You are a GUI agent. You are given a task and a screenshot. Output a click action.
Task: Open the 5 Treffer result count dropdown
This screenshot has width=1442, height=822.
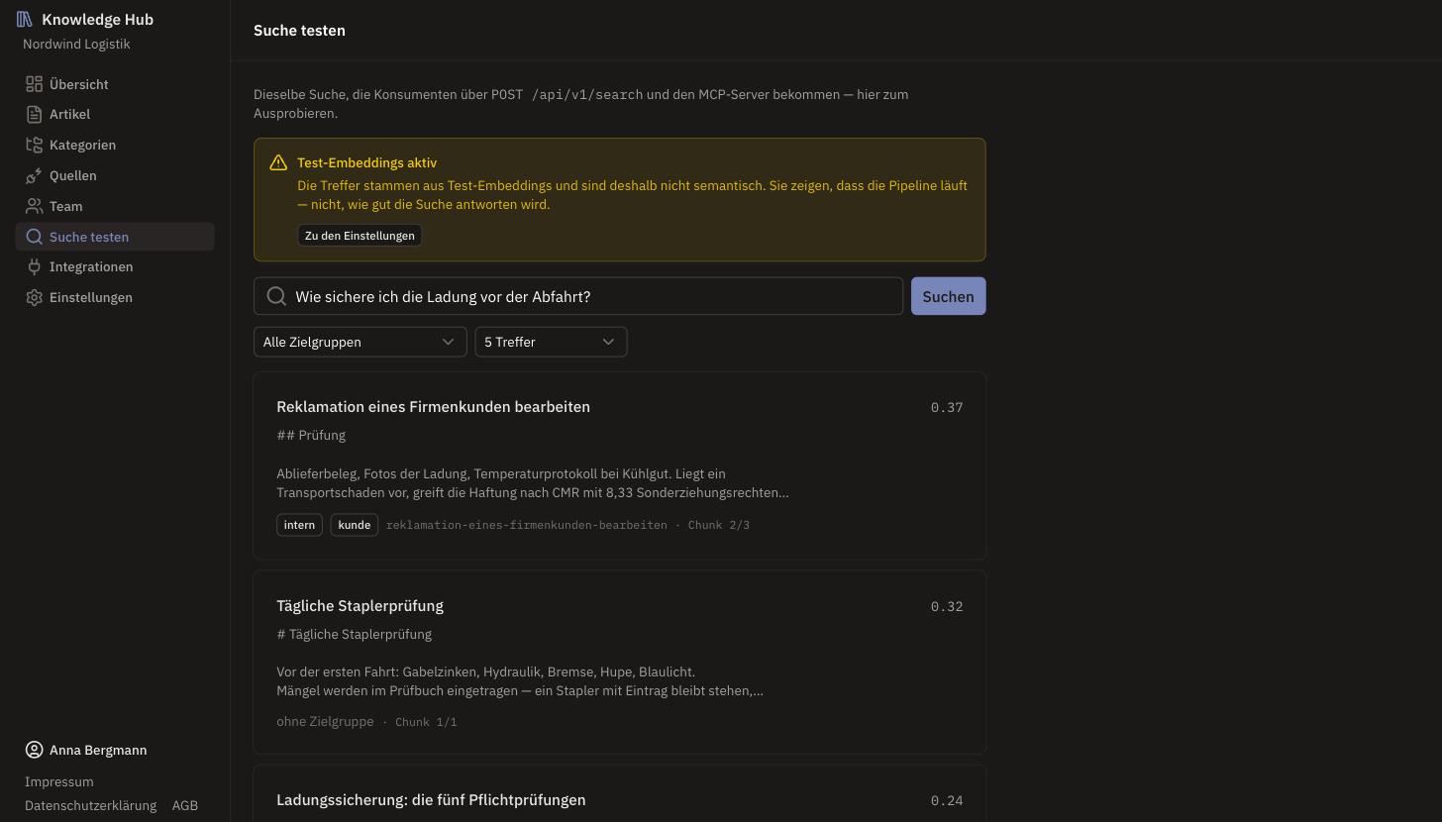(x=551, y=342)
